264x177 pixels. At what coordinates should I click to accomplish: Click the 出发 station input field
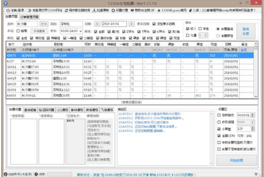27,24
